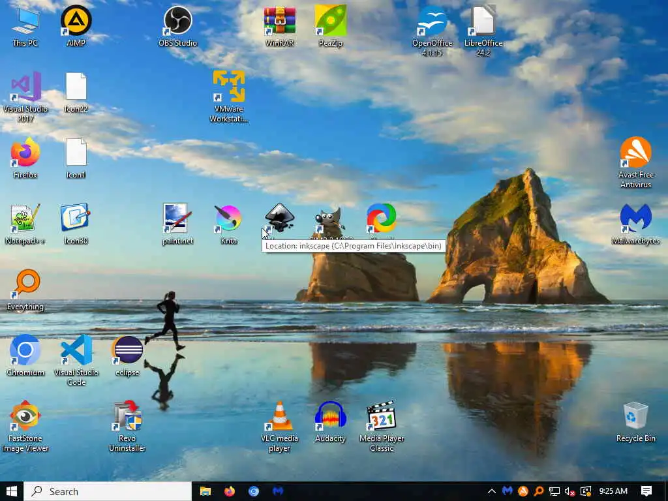
Task: Select the AIMP shortcut
Action: tap(76, 25)
